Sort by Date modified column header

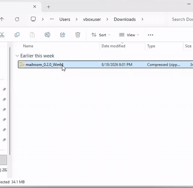[x=113, y=46]
